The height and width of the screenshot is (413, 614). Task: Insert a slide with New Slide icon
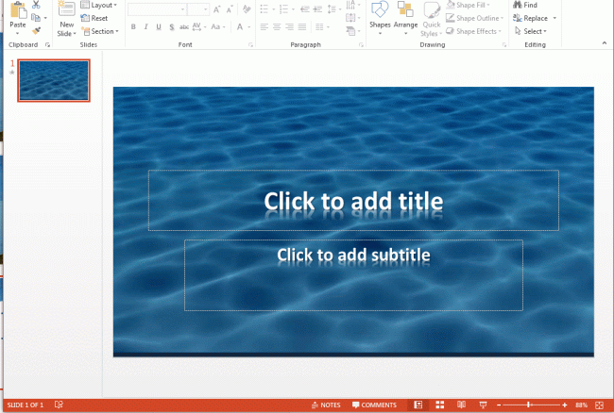pos(66,8)
